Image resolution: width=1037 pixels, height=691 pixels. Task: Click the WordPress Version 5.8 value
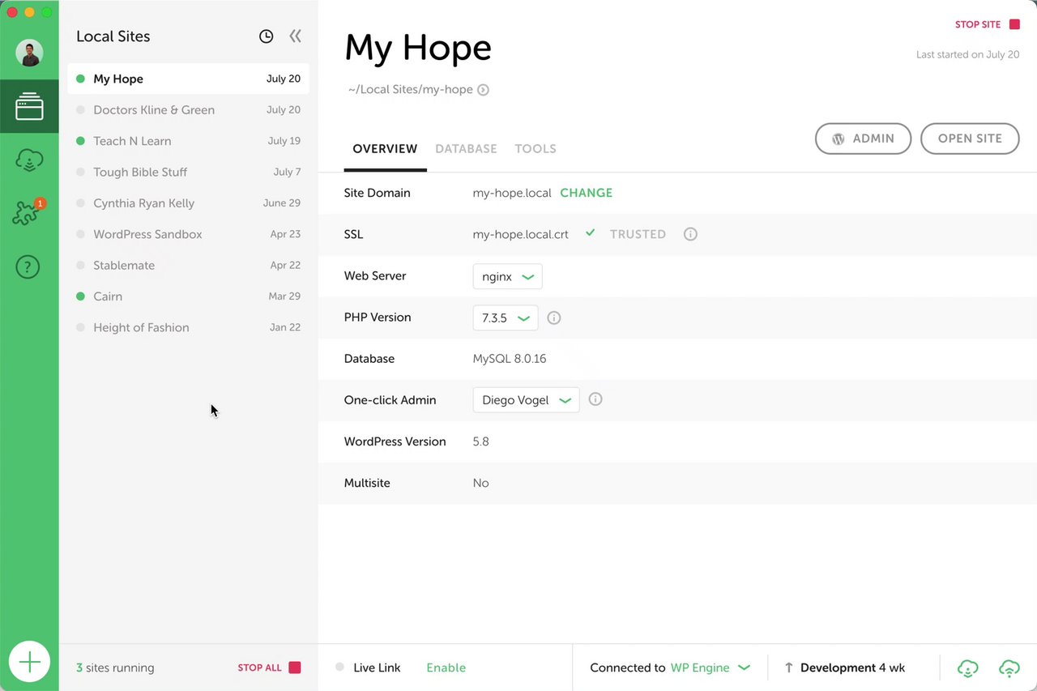point(481,441)
